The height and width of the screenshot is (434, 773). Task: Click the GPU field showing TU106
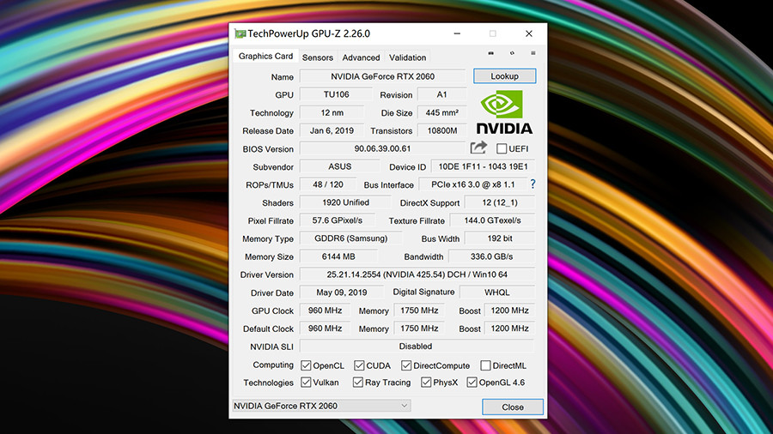click(336, 94)
